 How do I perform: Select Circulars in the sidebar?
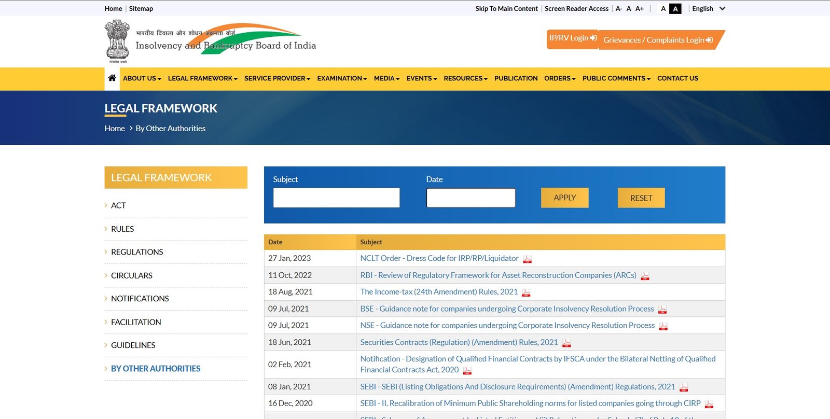(132, 275)
